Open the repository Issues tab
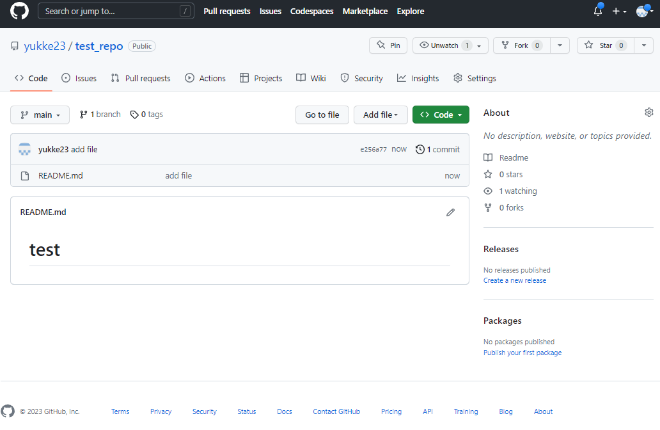 tap(79, 78)
